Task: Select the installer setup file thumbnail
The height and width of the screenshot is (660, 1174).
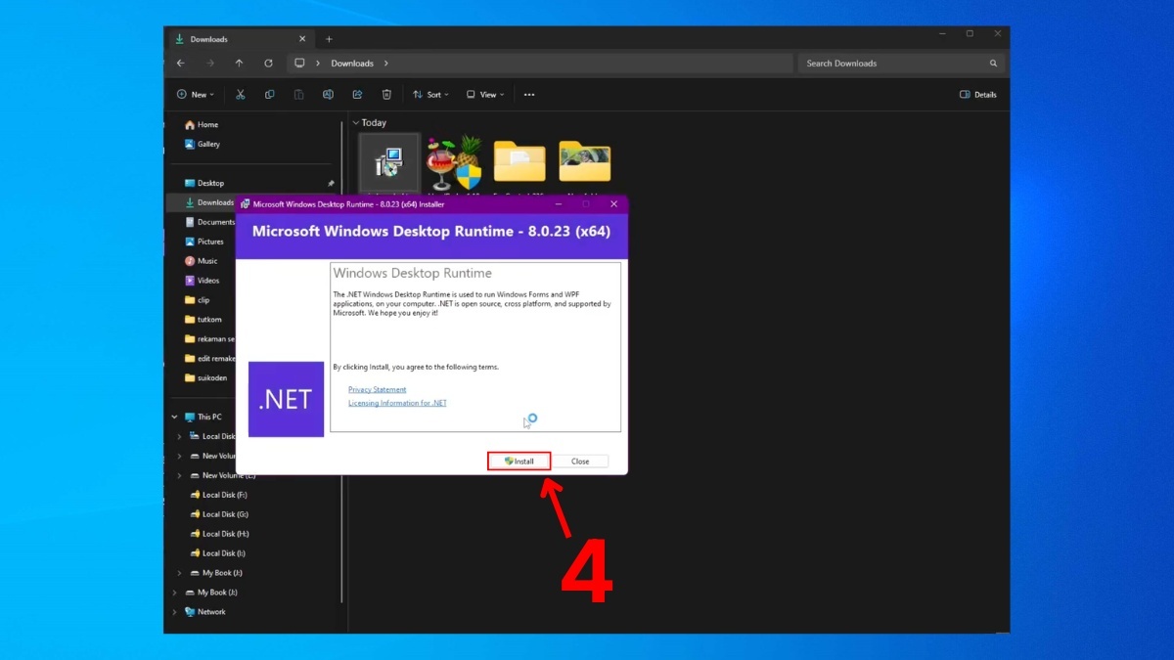Action: (389, 163)
